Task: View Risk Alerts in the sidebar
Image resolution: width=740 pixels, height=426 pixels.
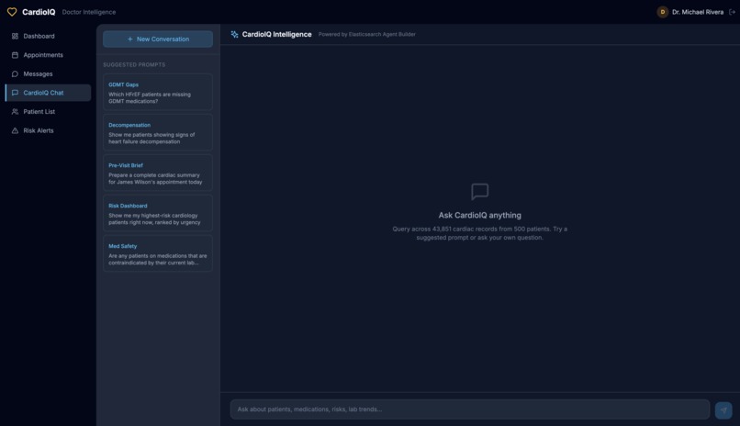Action: (x=48, y=130)
